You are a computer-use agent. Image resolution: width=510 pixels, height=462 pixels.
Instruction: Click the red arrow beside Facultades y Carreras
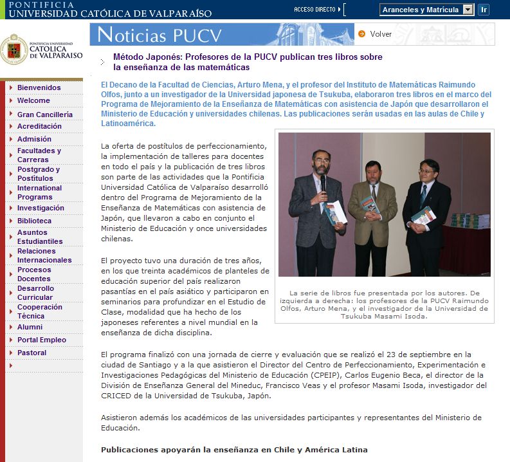[11, 155]
